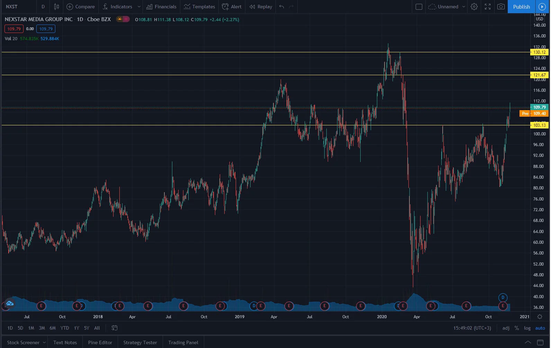This screenshot has height=348, width=551.
Task: Set the range to 1D
Action: coord(10,328)
